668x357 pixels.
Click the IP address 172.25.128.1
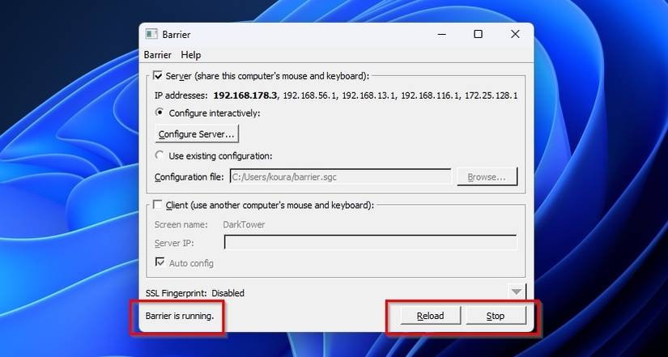[x=491, y=96]
